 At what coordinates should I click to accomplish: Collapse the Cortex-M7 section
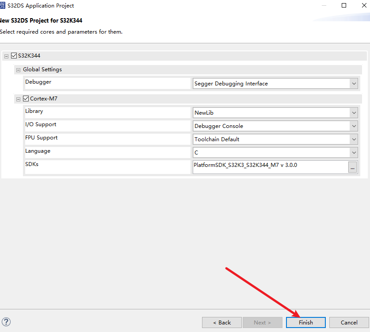18,99
